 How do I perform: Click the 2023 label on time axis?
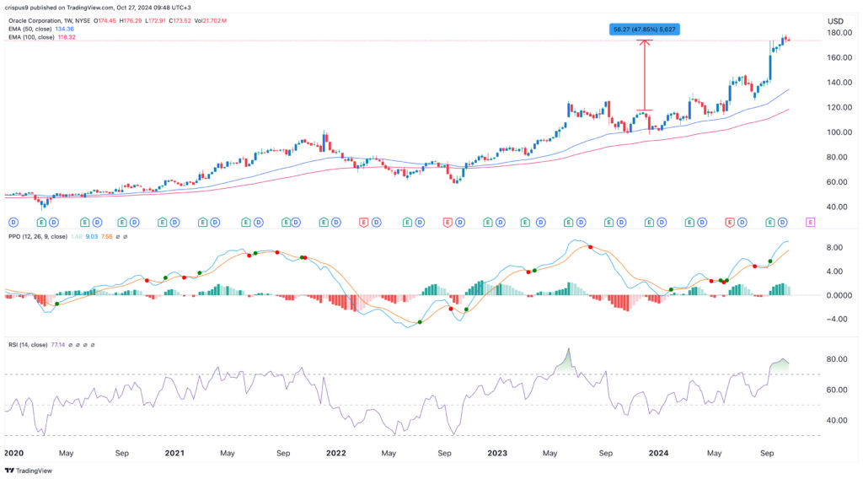pyautogui.click(x=497, y=453)
